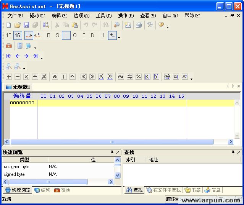Apply the multiply operation button
The height and width of the screenshot is (205, 244).
pyautogui.click(x=26, y=77)
